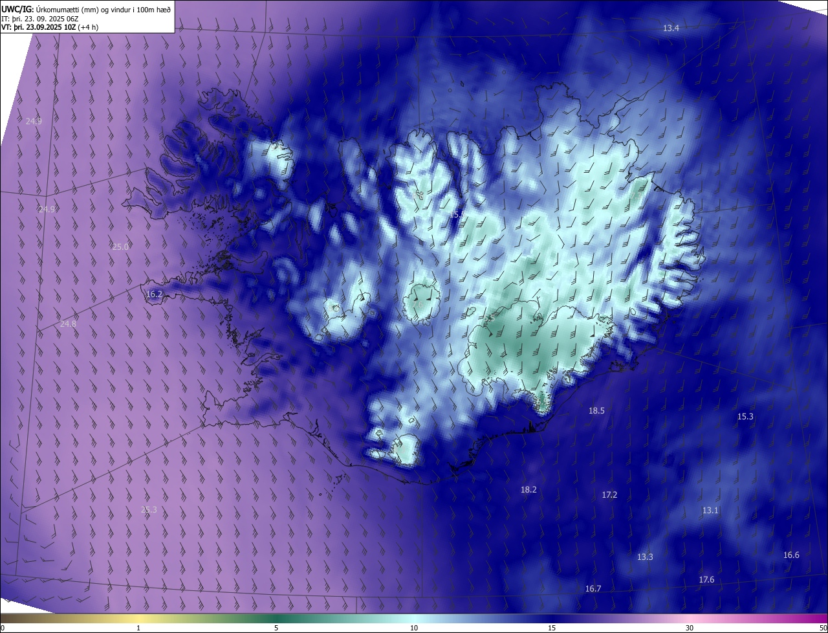Viewport: 828px width, 633px height.
Task: Click the colorbar tick label 50
Action: [823, 628]
